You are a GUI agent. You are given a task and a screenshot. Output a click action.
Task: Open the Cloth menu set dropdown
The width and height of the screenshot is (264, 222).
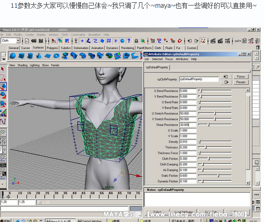[x=18, y=41]
